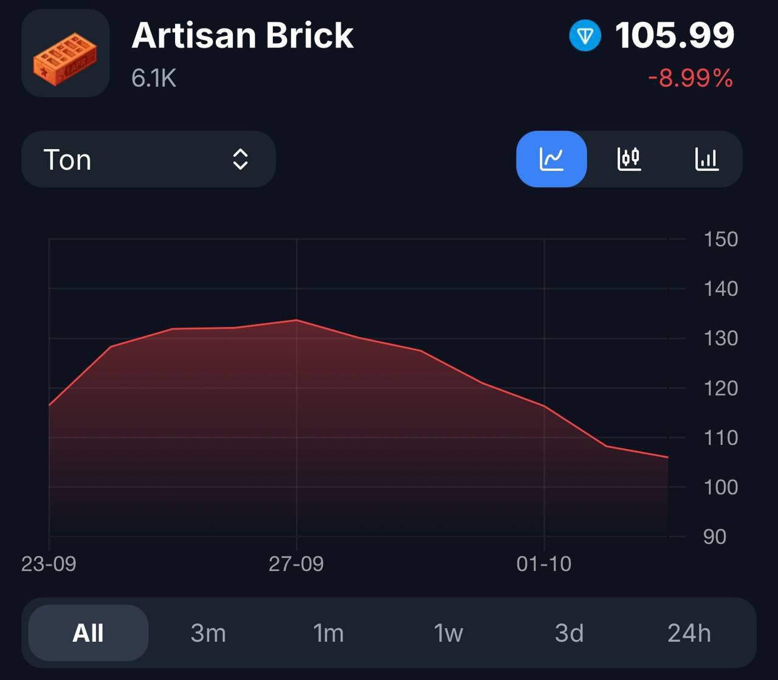The width and height of the screenshot is (778, 680).
Task: Select the 24h time range
Action: 689,633
